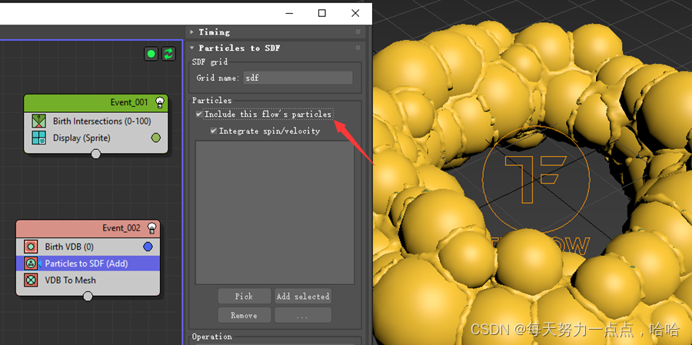Click the blue dot on Birth VDB
Viewport: 692px width, 345px height.
click(x=148, y=247)
